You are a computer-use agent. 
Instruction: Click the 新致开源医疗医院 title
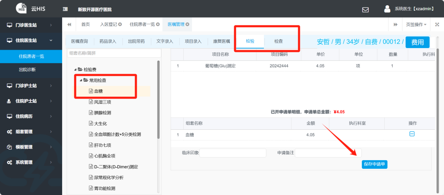(x=95, y=9)
